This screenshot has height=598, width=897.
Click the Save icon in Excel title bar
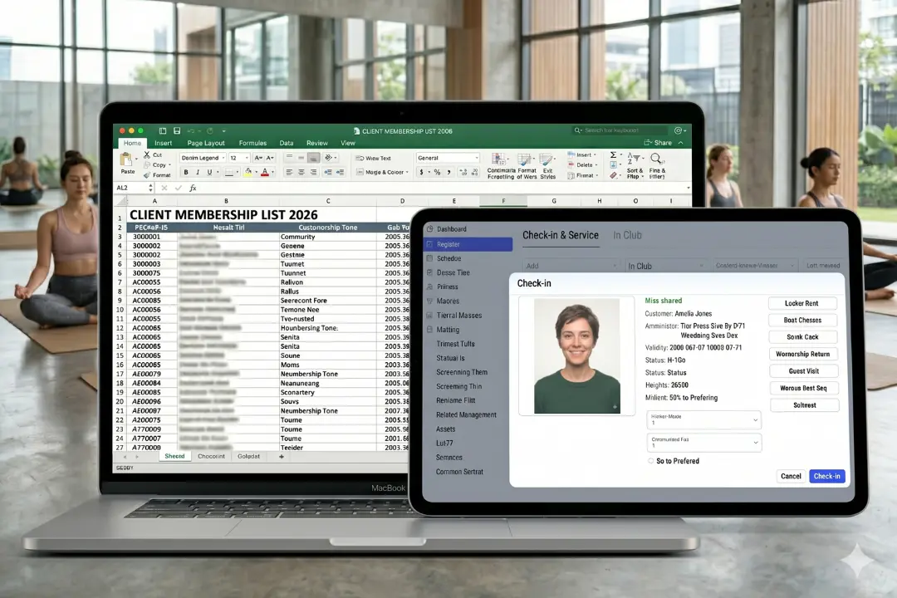tap(177, 131)
